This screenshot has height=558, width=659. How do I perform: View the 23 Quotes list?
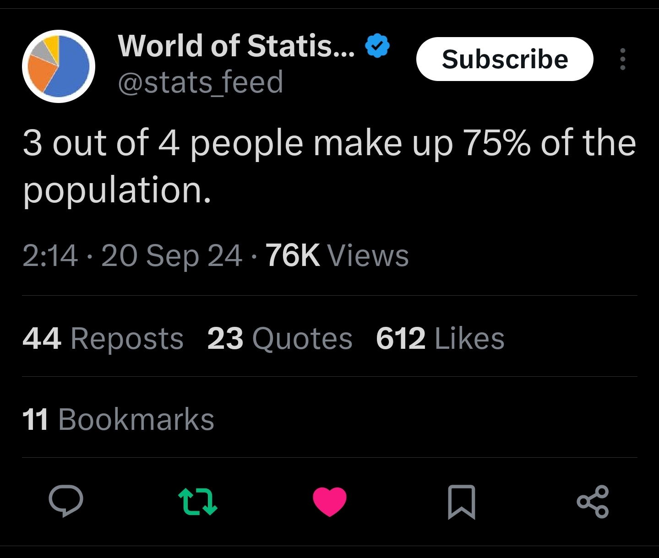tap(279, 339)
